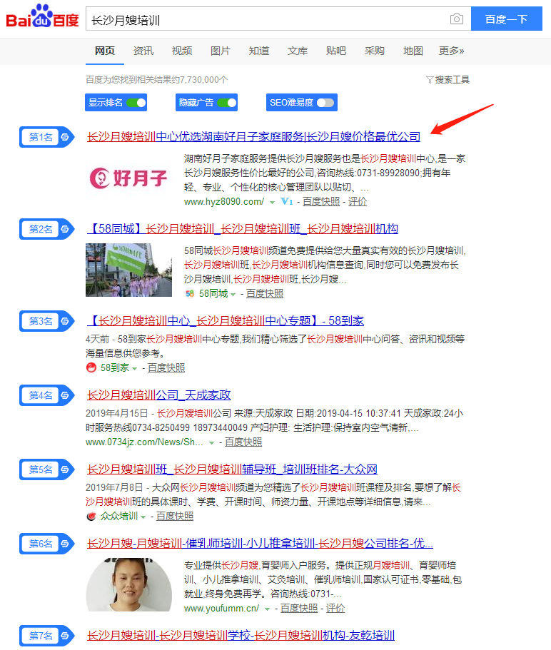
Task: Click the Baidu logo
Action: point(42,16)
